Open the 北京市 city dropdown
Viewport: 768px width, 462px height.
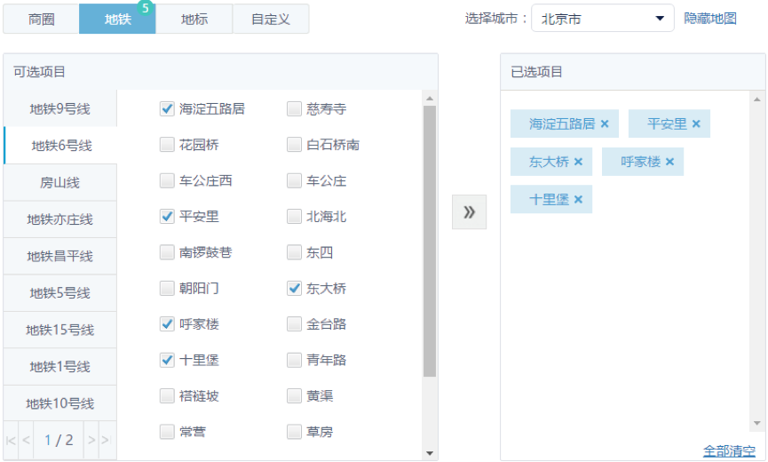click(x=602, y=19)
